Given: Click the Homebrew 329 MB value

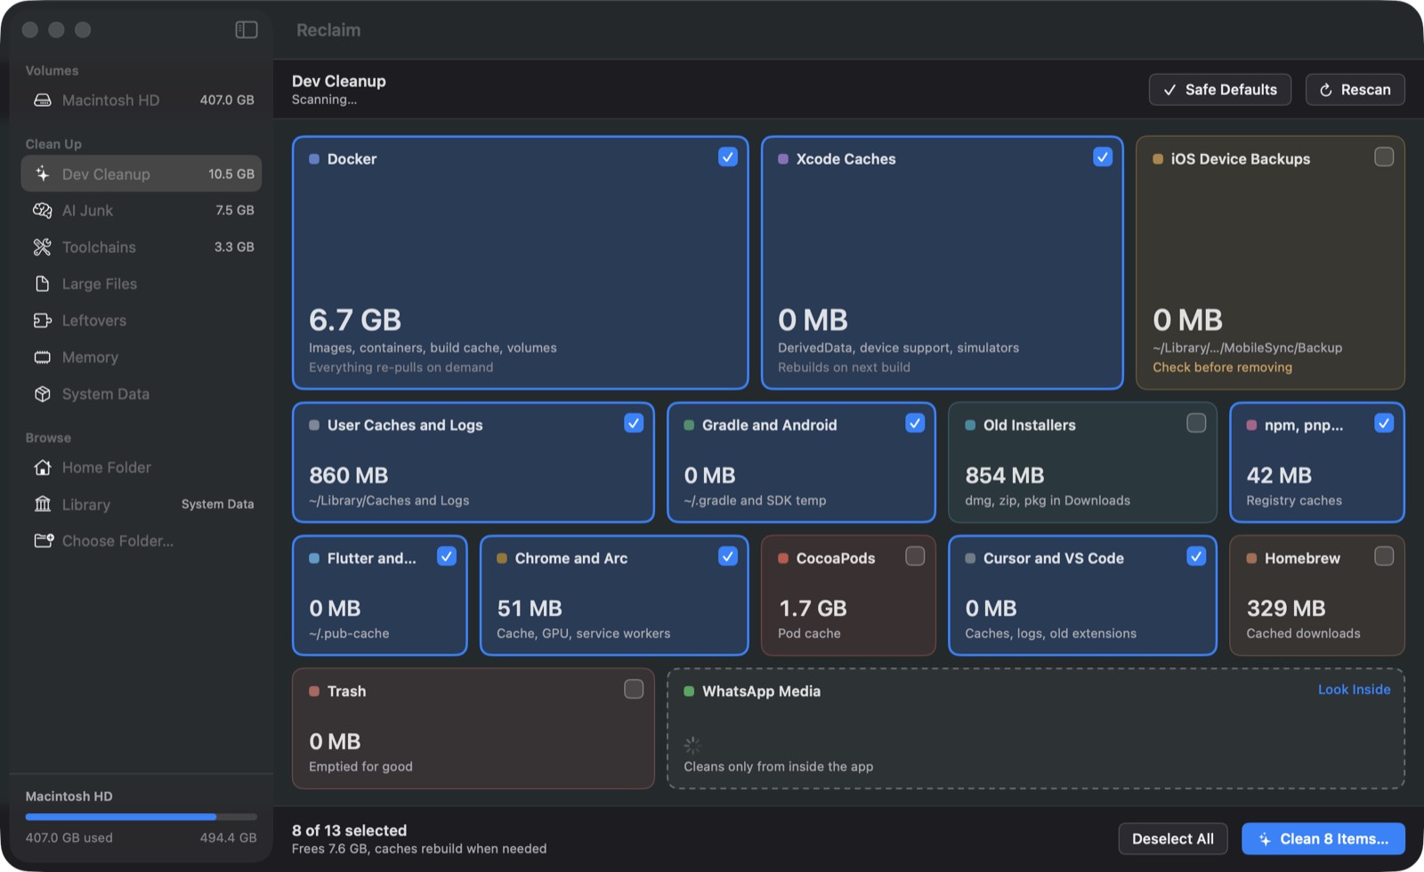Looking at the screenshot, I should pyautogui.click(x=1286, y=609).
